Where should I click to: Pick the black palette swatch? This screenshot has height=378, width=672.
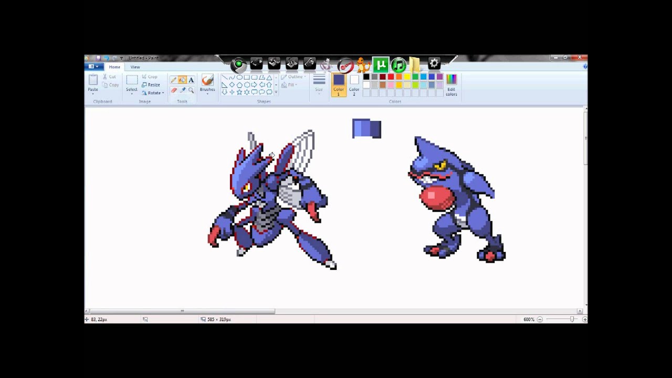(x=366, y=77)
